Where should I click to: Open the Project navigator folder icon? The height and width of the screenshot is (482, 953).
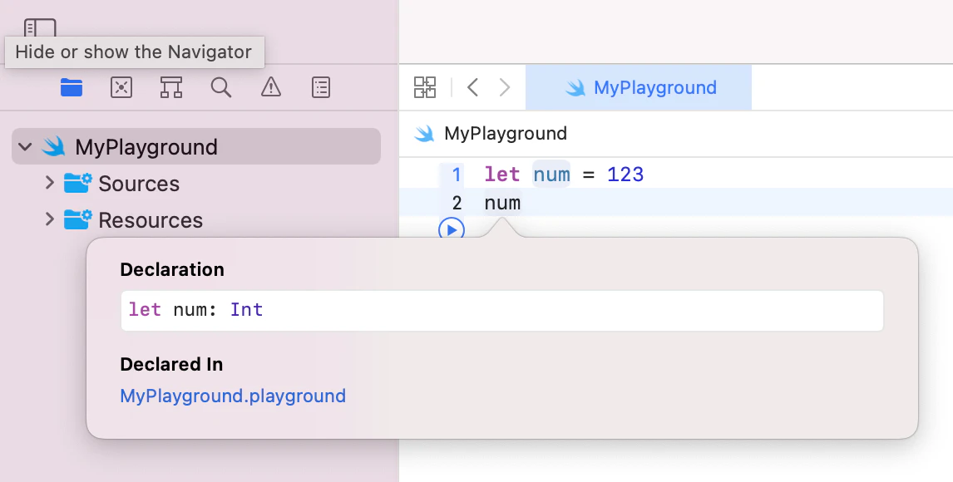72,87
